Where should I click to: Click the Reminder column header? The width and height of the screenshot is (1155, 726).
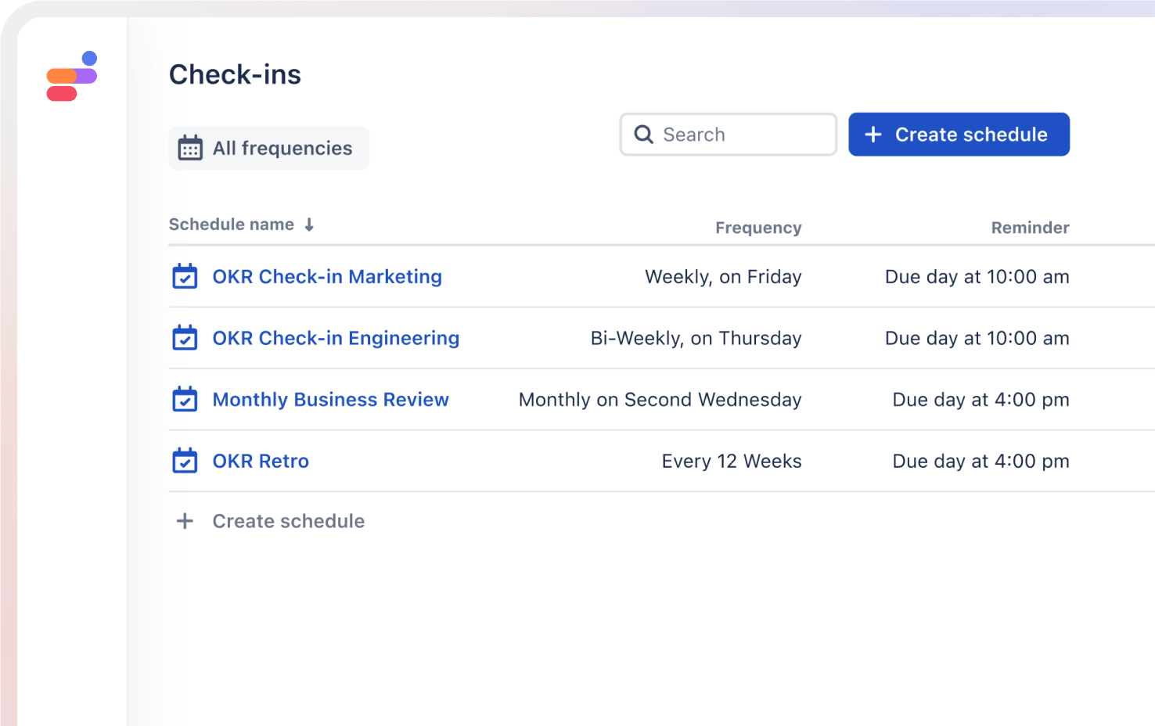(1030, 228)
